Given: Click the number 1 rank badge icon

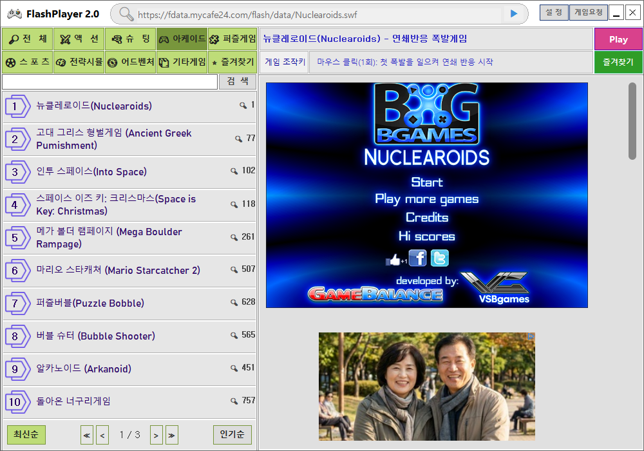Looking at the screenshot, I should click(17, 106).
